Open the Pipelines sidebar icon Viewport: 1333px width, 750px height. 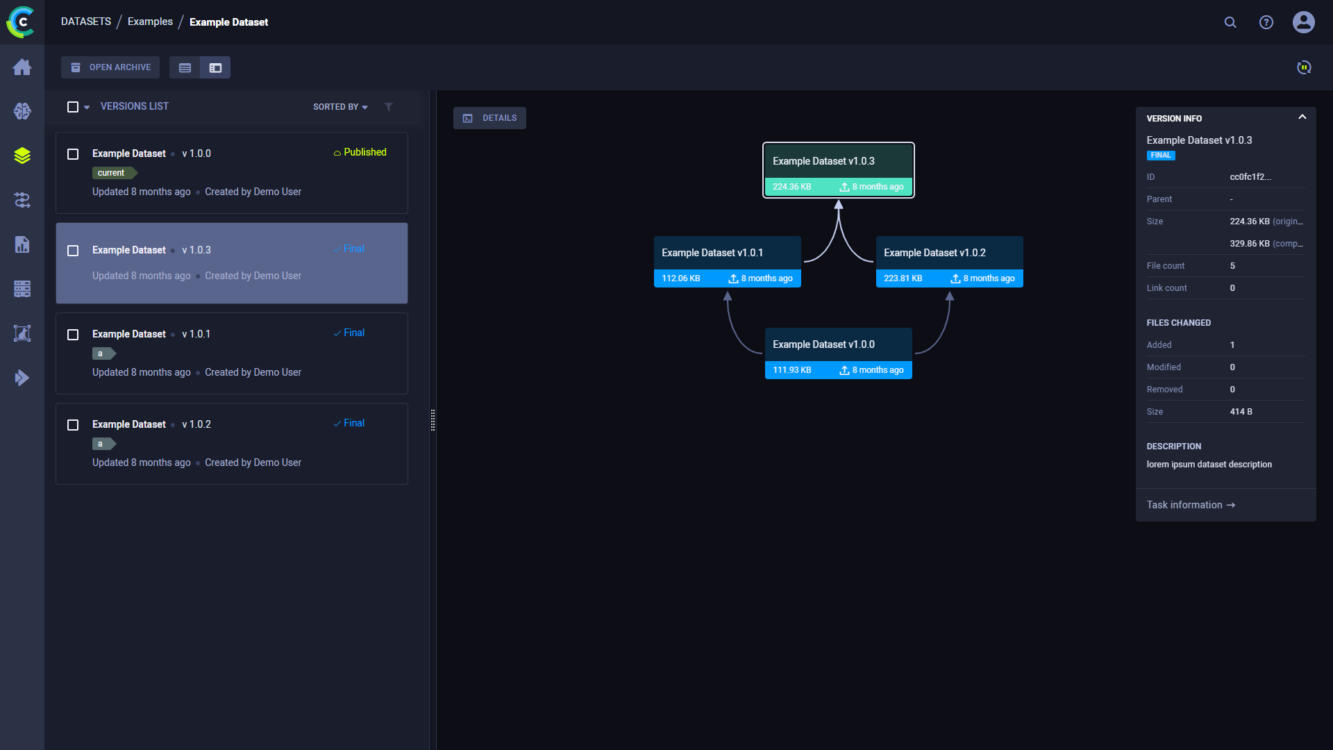(x=22, y=200)
